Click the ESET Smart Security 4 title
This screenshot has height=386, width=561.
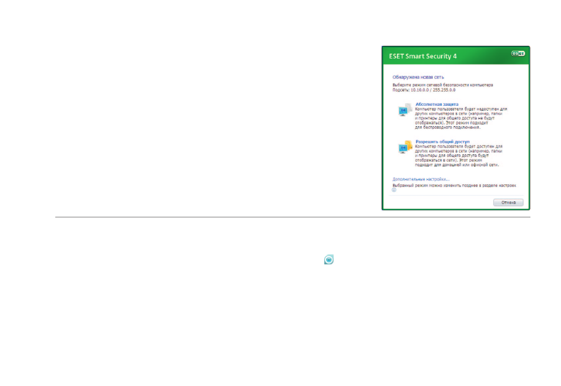click(423, 56)
